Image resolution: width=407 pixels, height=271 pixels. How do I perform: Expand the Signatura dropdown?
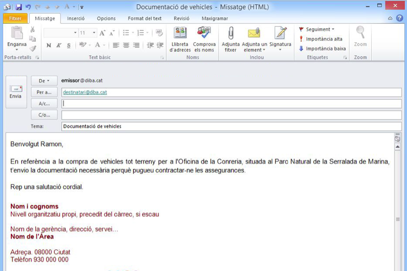280,50
